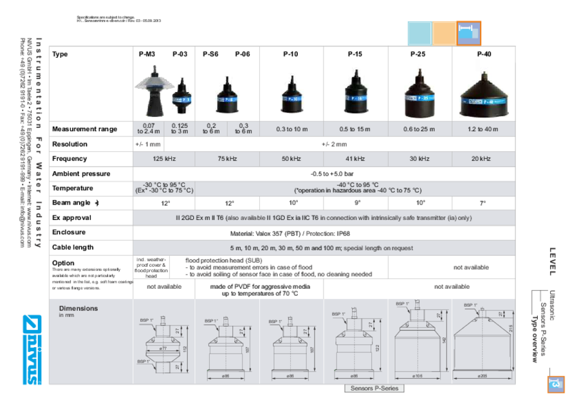Click the 'Frequency' row label

(x=69, y=159)
